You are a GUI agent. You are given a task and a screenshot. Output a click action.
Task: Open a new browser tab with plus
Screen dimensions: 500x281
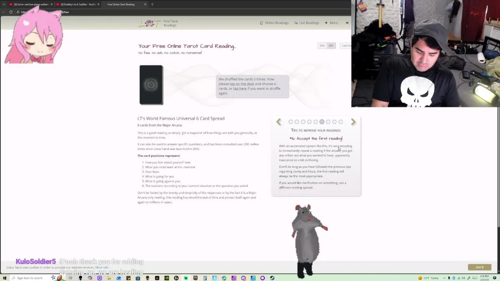[152, 4]
